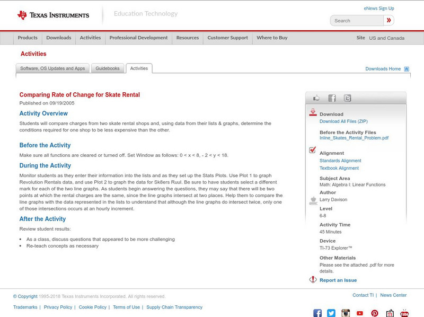Image resolution: width=424 pixels, height=317 pixels.
Task: Open the Contact TI link
Action: click(x=363, y=295)
